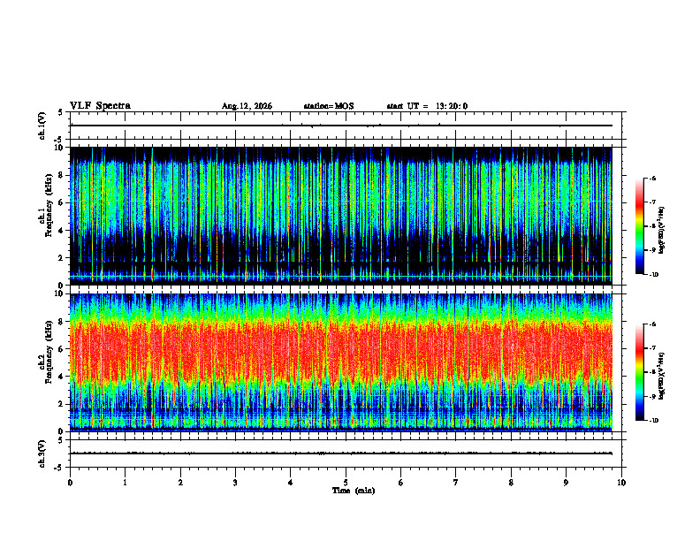Select the 5 minute tick on time axis
The image size is (700, 541).
[346, 483]
